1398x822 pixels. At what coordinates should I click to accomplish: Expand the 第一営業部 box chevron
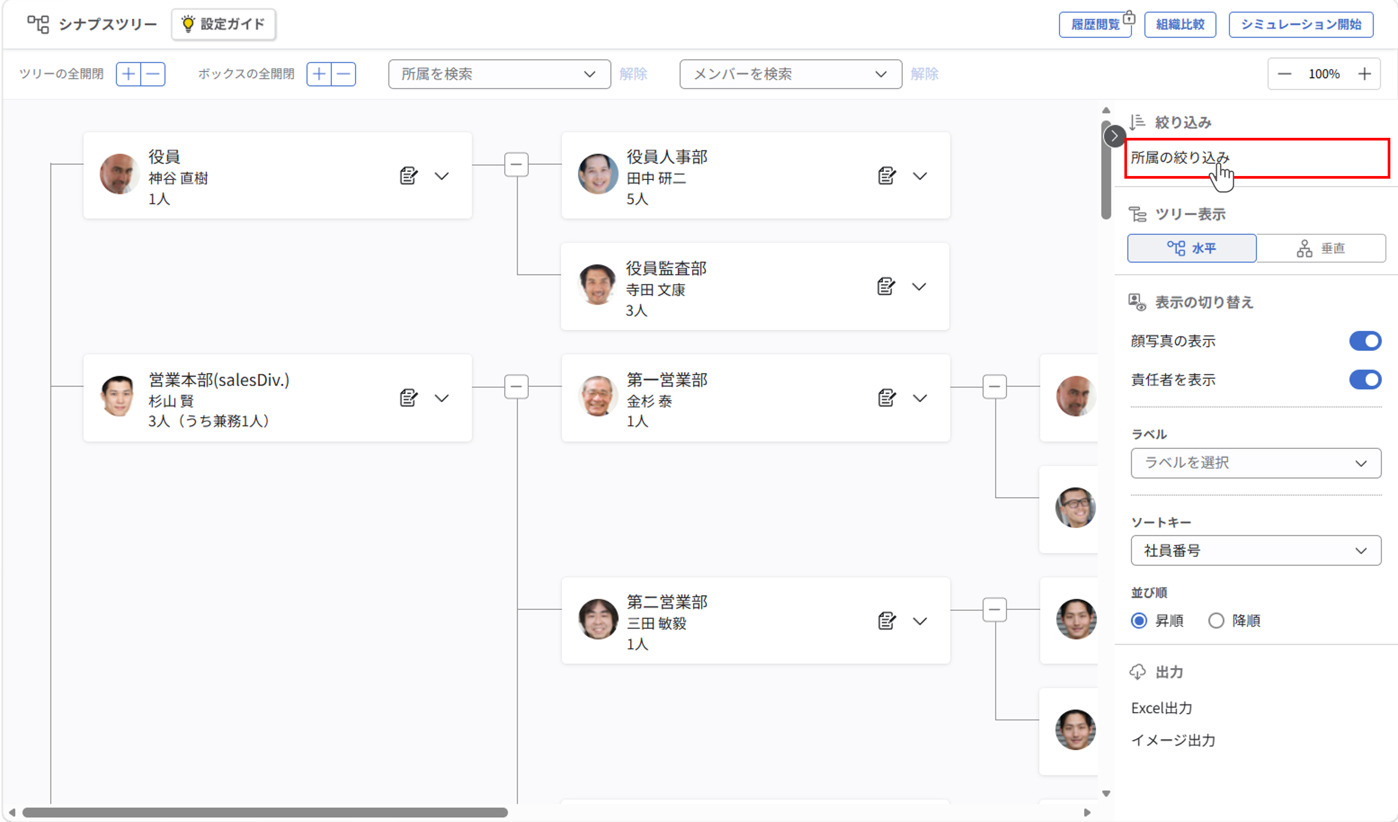point(920,398)
